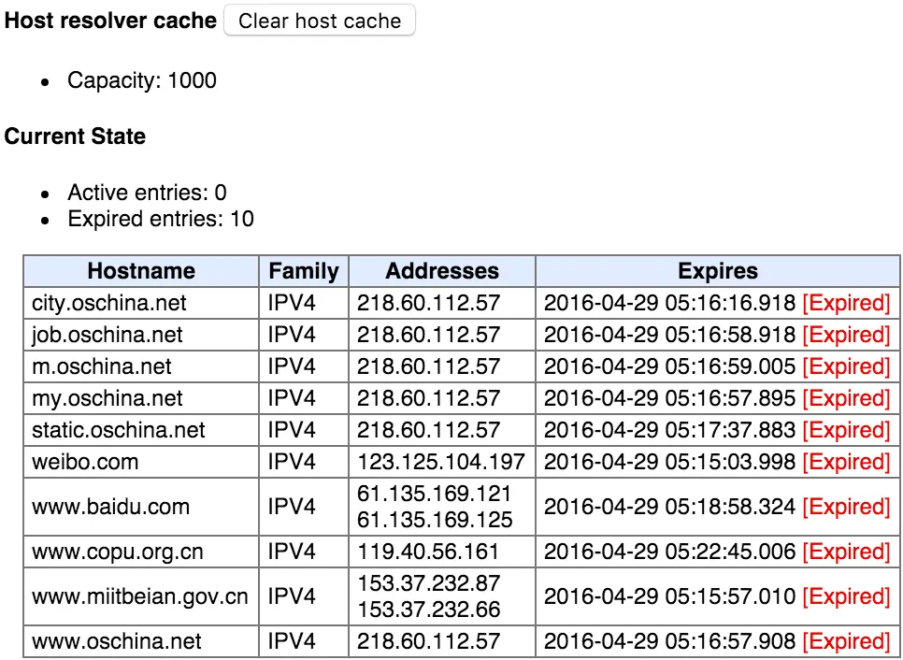Select the city.oschina.net hostname cell

109,303
